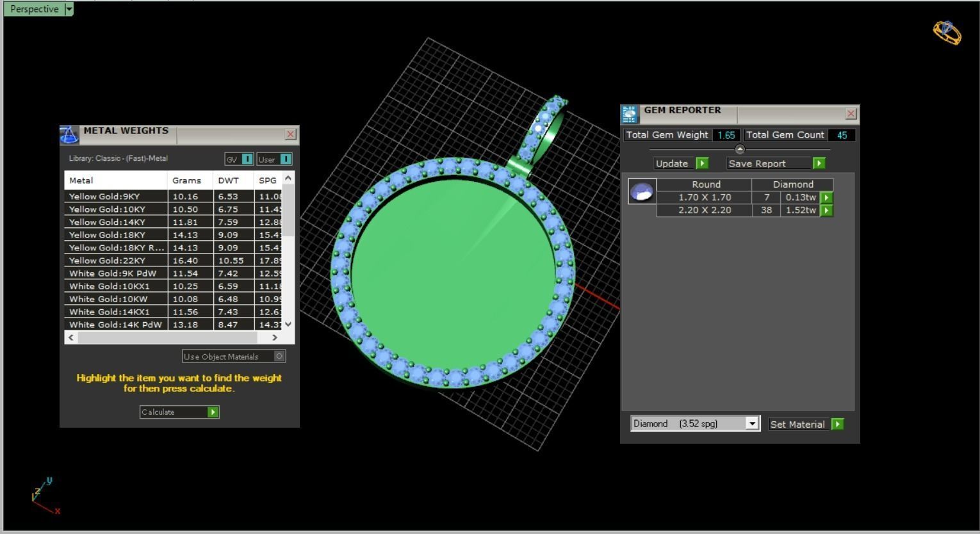The height and width of the screenshot is (534, 980).
Task: Select the White Gold:10KX1 row
Action: 173,286
